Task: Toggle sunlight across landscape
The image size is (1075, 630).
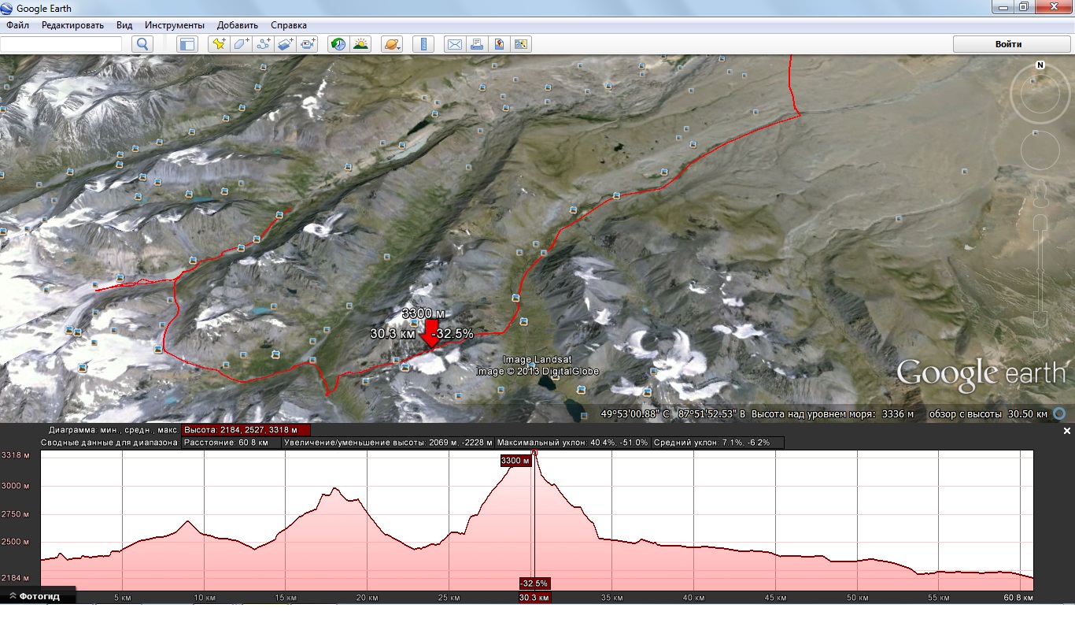Action: pyautogui.click(x=360, y=44)
